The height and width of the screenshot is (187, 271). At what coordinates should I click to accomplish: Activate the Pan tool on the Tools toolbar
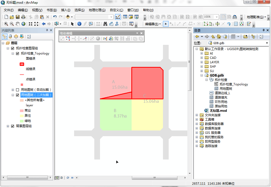(x=18, y=24)
